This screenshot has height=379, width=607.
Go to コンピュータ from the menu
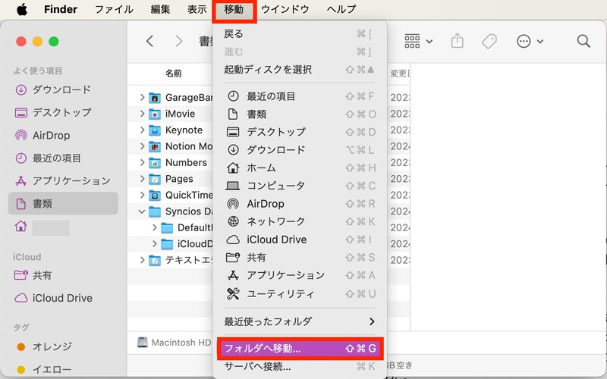coord(300,186)
